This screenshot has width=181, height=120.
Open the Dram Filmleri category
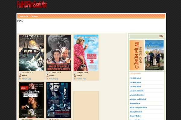pyautogui.click(x=135, y=116)
